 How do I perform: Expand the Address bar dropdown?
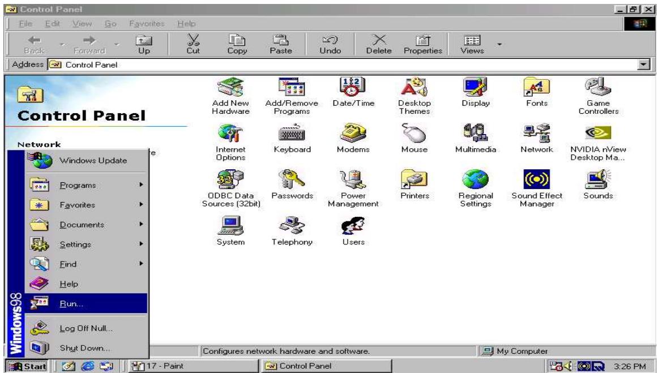click(643, 65)
